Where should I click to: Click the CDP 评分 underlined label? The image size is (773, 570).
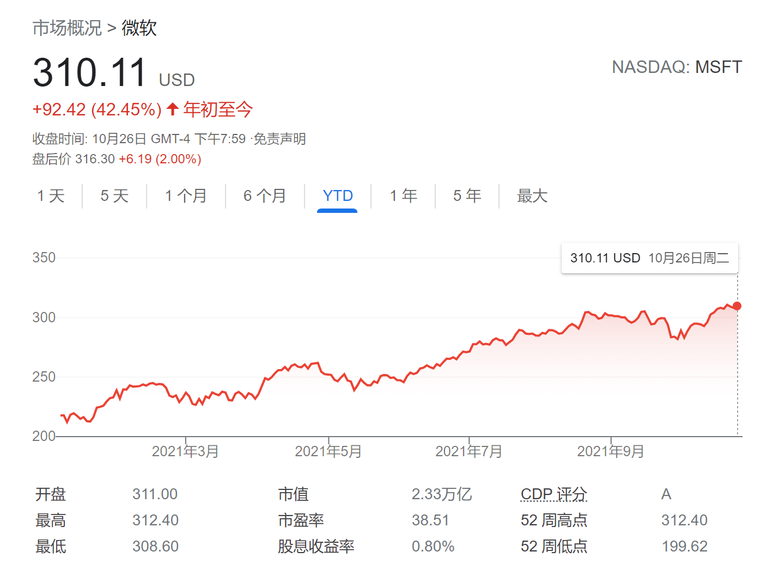point(553,494)
